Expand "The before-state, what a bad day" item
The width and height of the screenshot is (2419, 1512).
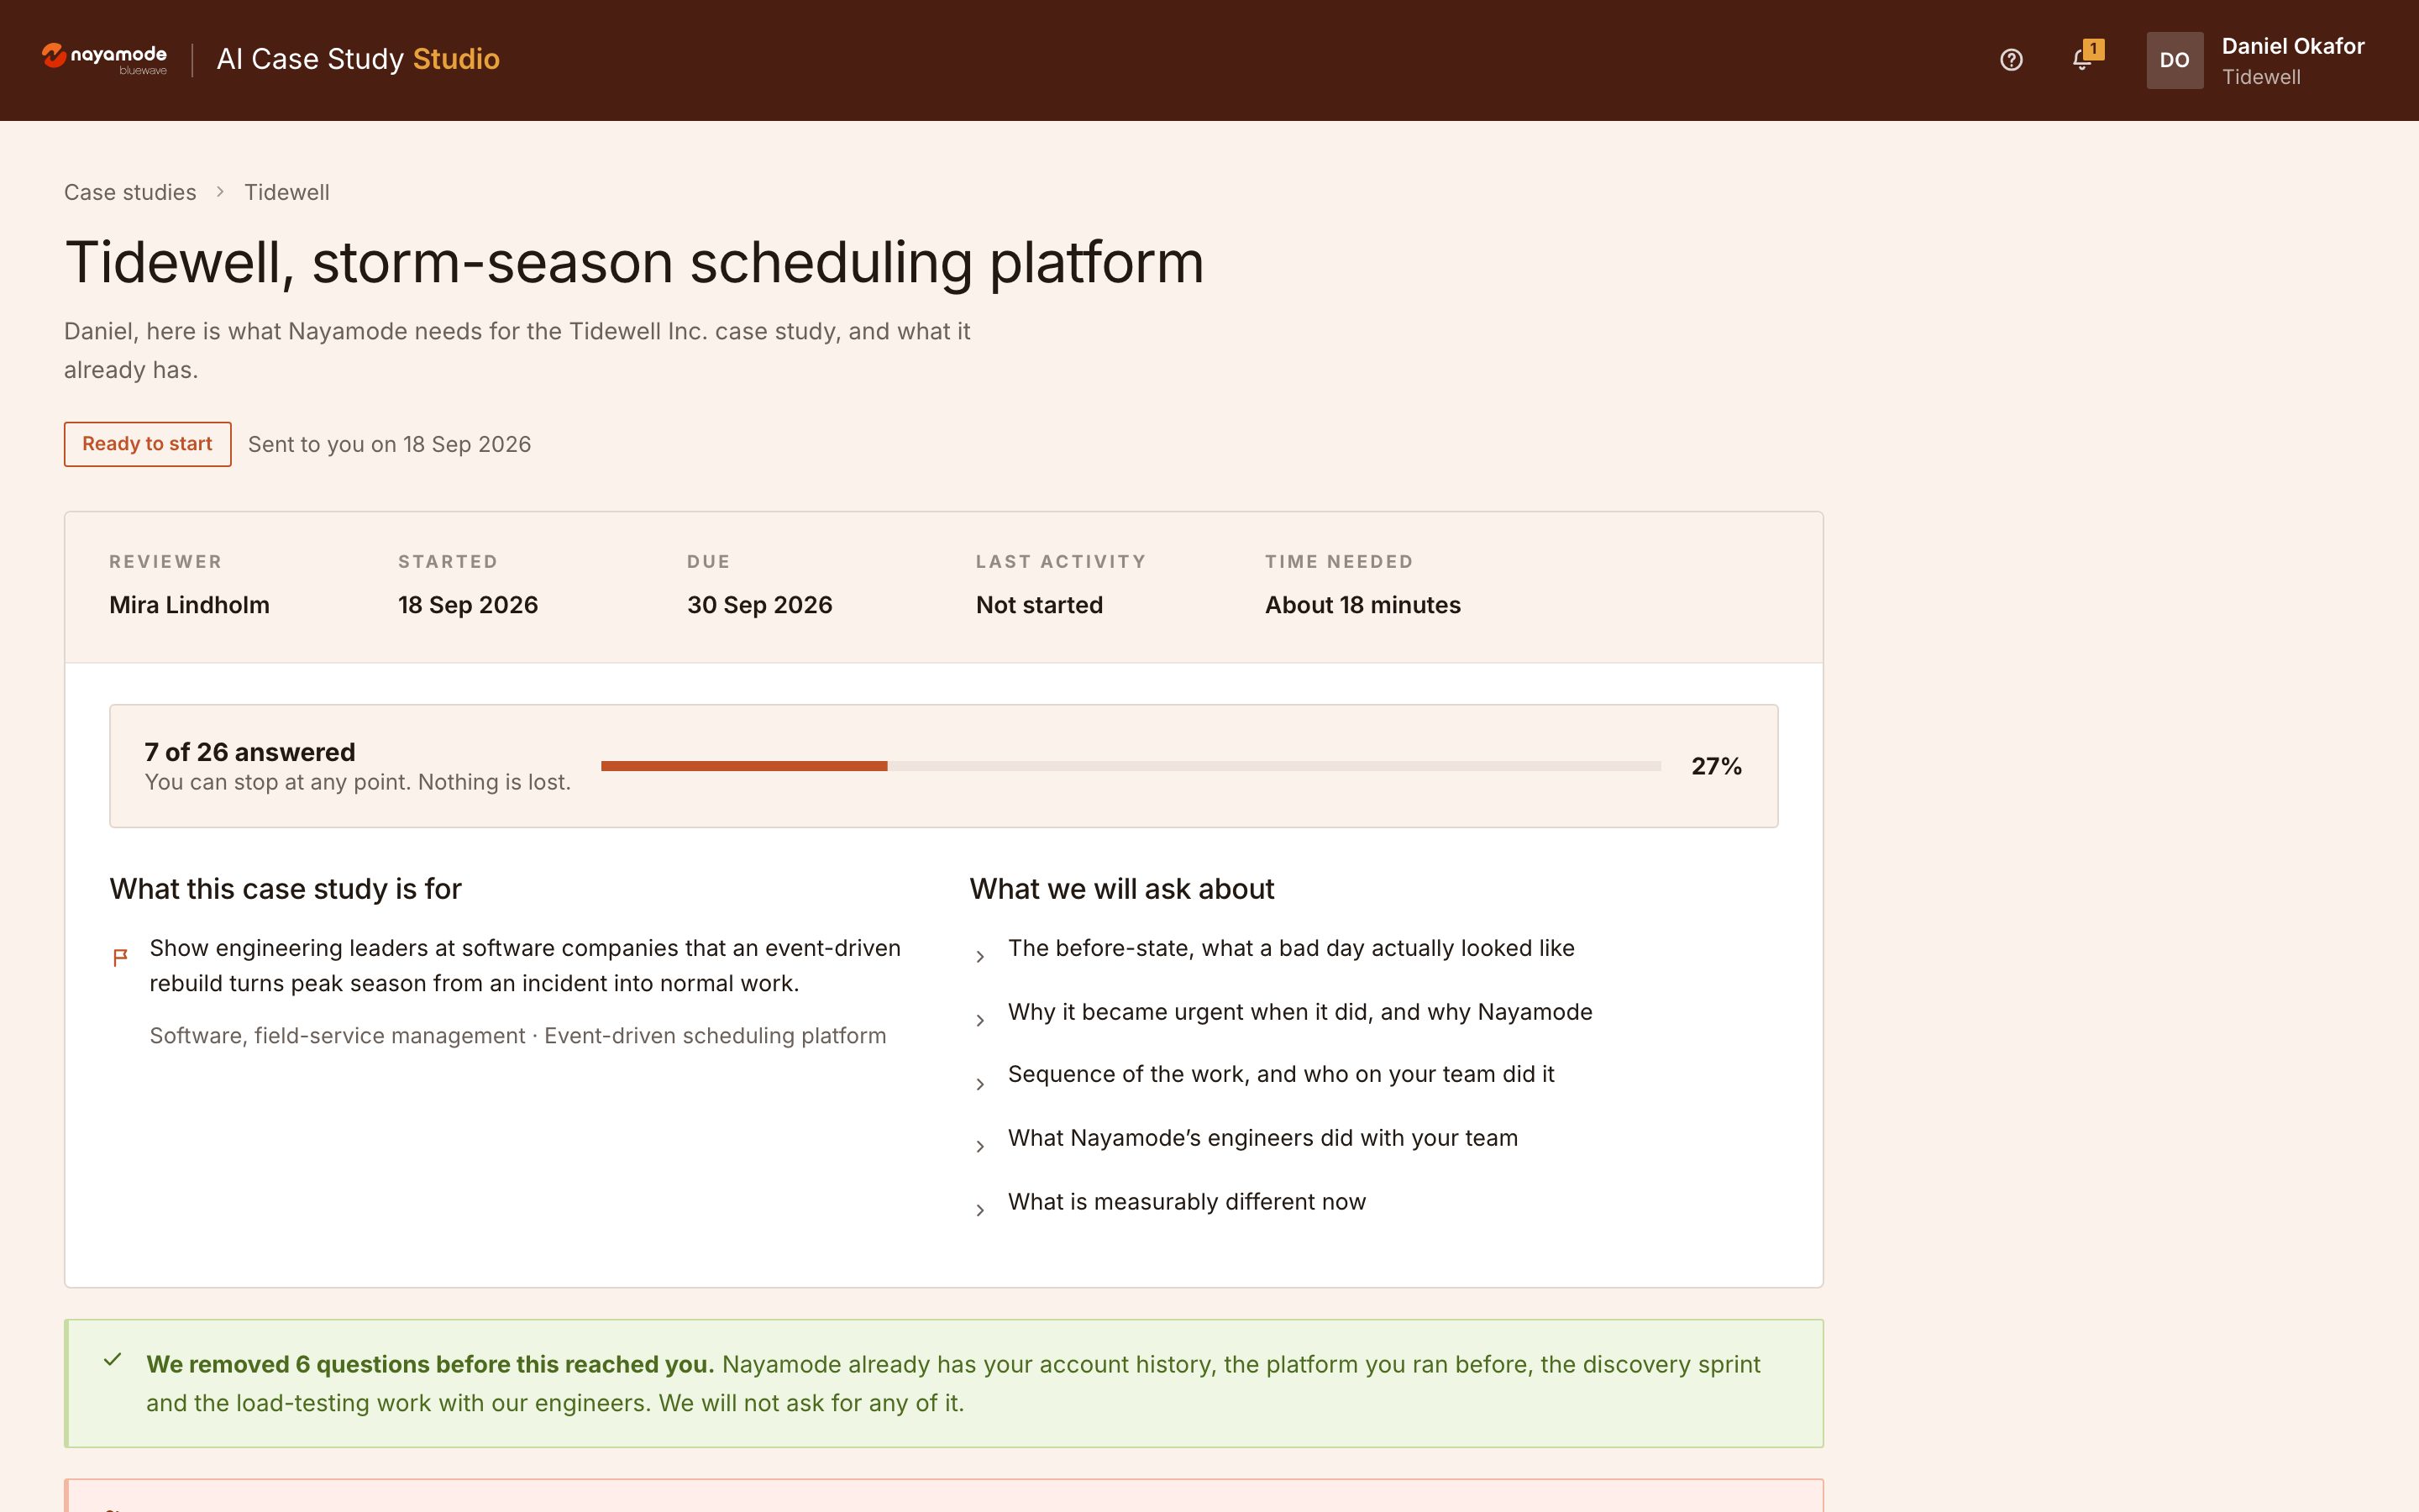[x=1272, y=948]
